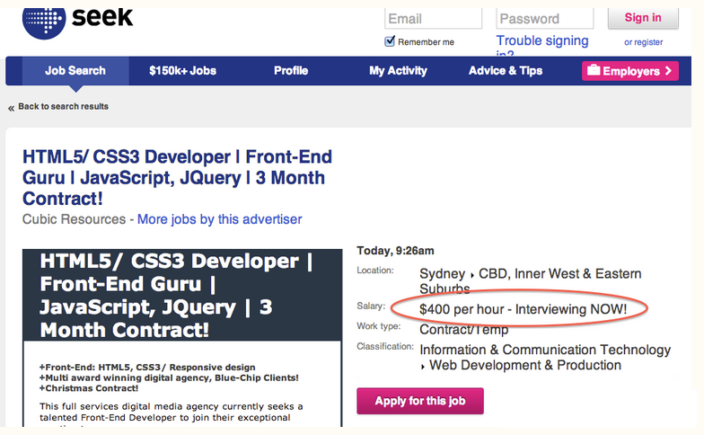The width and height of the screenshot is (704, 435).
Task: Click the Employers button
Action: pos(630,71)
